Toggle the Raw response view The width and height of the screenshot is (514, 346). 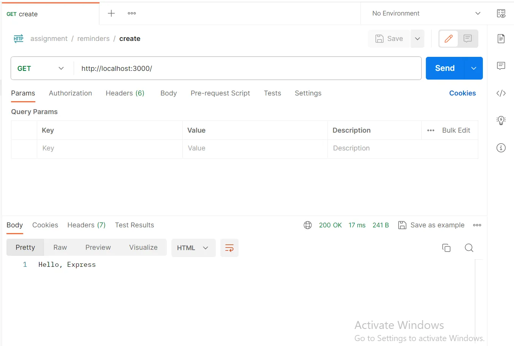(60, 247)
